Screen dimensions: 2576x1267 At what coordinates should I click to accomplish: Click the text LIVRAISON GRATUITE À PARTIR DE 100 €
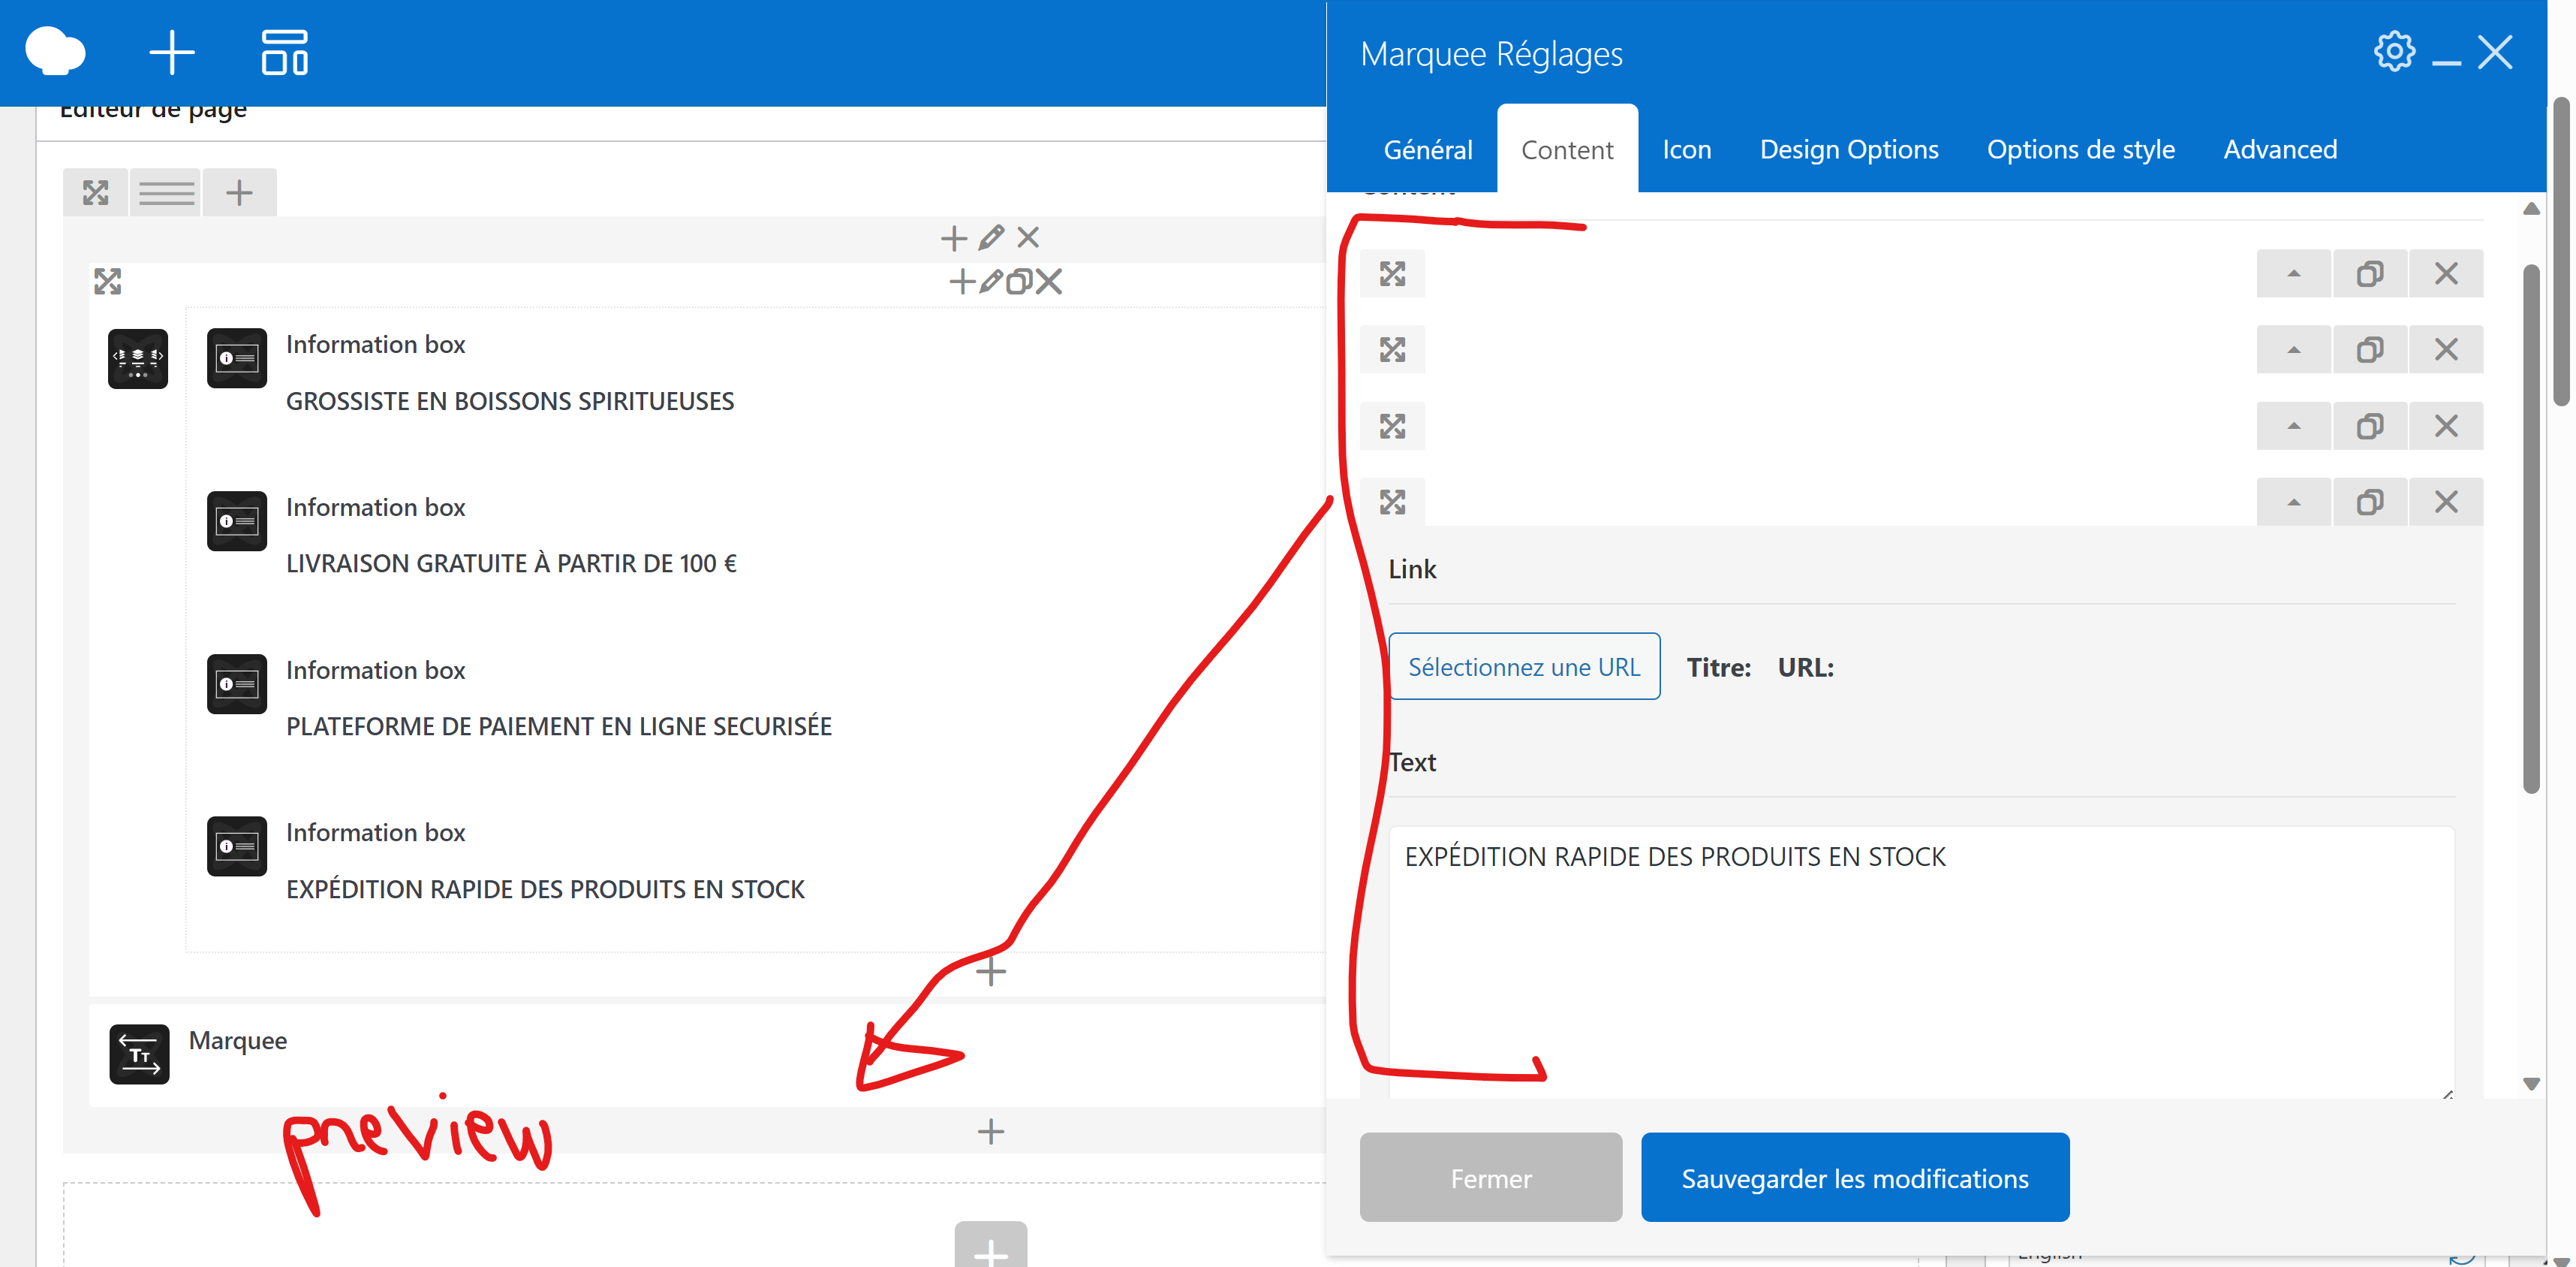[x=511, y=563]
